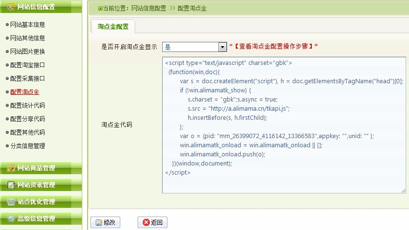Click the 网站商品管理 section icon
Viewport: 409px width, 230px height.
tap(11, 168)
